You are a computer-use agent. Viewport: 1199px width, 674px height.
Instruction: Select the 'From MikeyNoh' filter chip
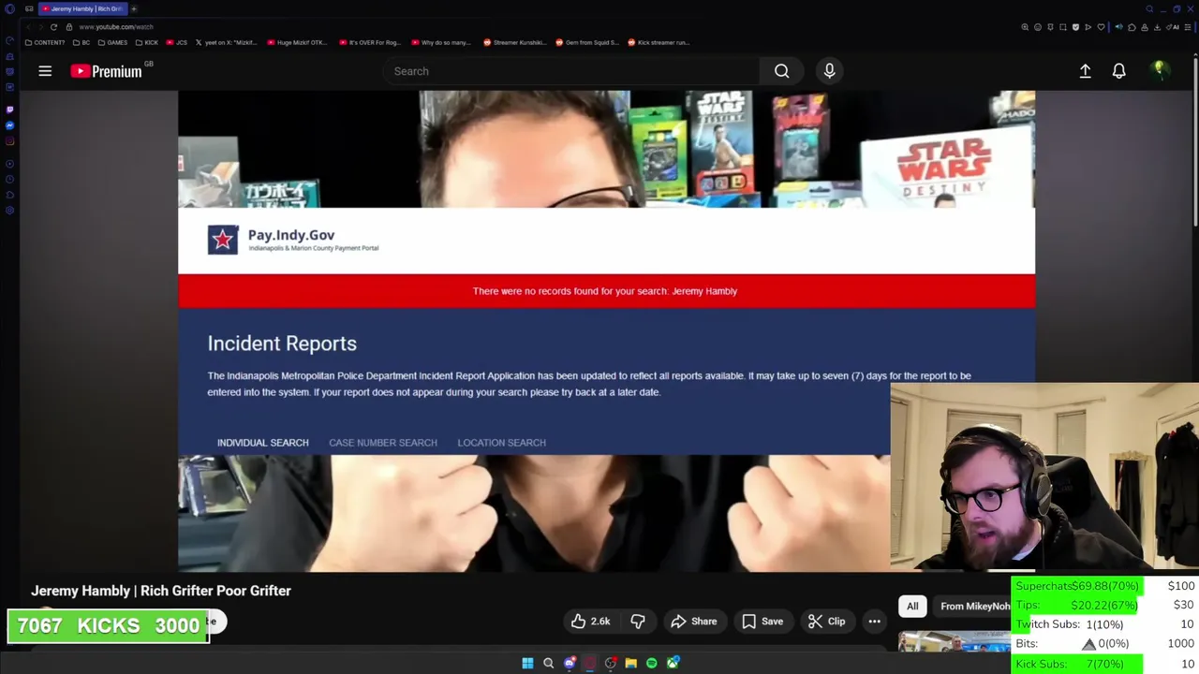point(974,607)
